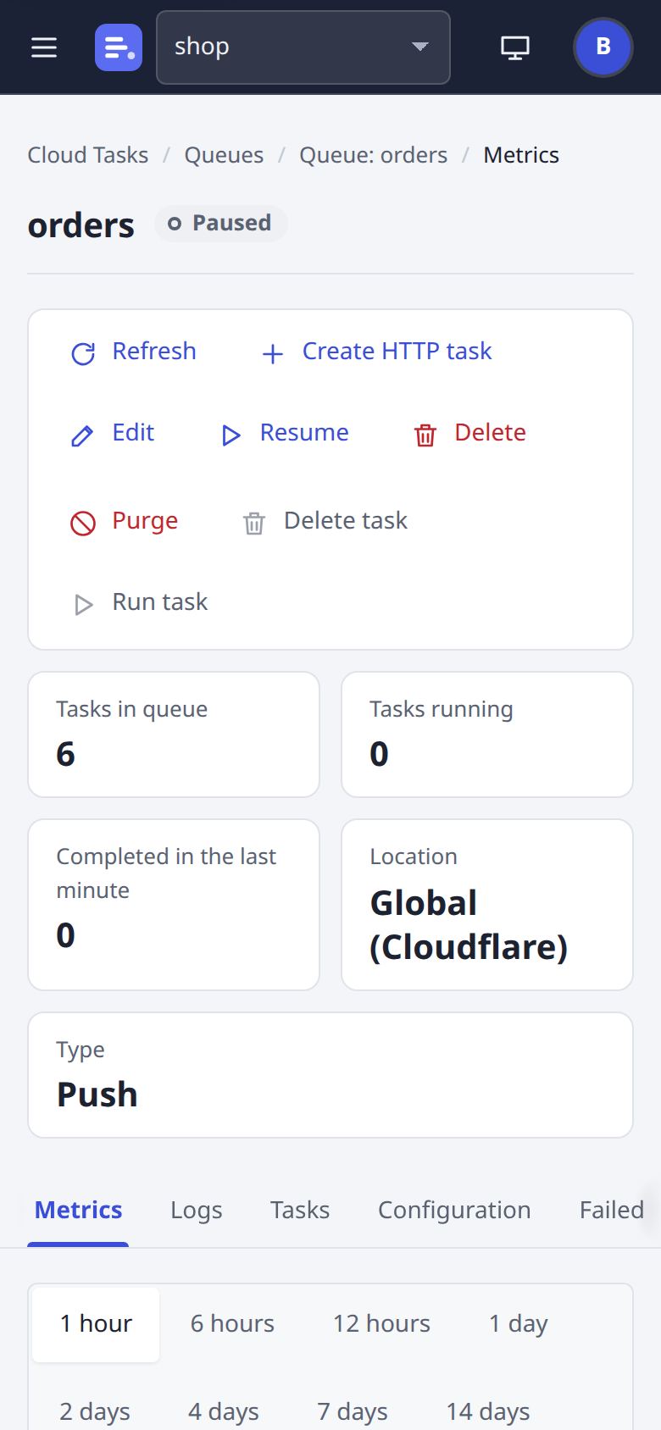Click the gray trash Delete task icon
This screenshot has width=661, height=1430.
(254, 524)
